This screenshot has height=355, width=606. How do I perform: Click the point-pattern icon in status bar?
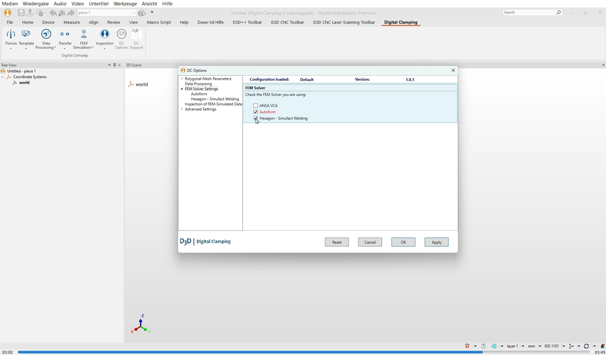coord(571,346)
